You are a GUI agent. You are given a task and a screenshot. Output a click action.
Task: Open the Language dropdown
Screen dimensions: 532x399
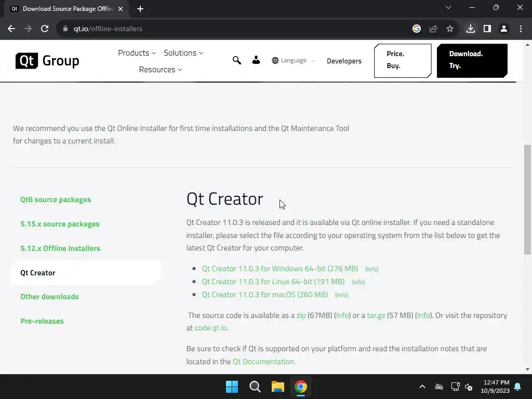tap(294, 60)
